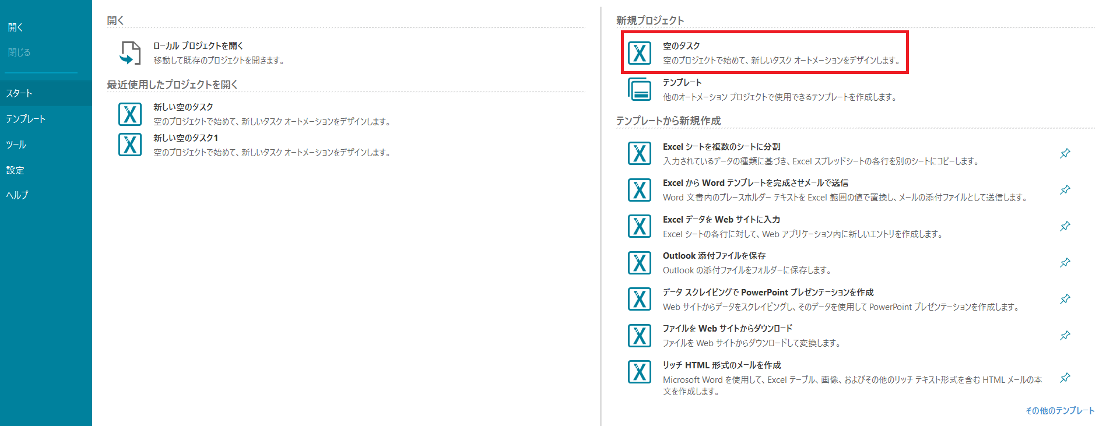Image resolution: width=1099 pixels, height=426 pixels.
Task: Click icon for Outlook 添付ファイルを保存
Action: pyautogui.click(x=640, y=263)
